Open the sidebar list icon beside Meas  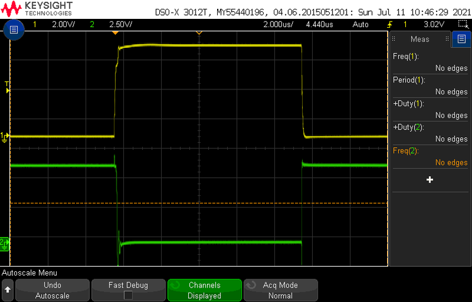pyautogui.click(x=461, y=39)
